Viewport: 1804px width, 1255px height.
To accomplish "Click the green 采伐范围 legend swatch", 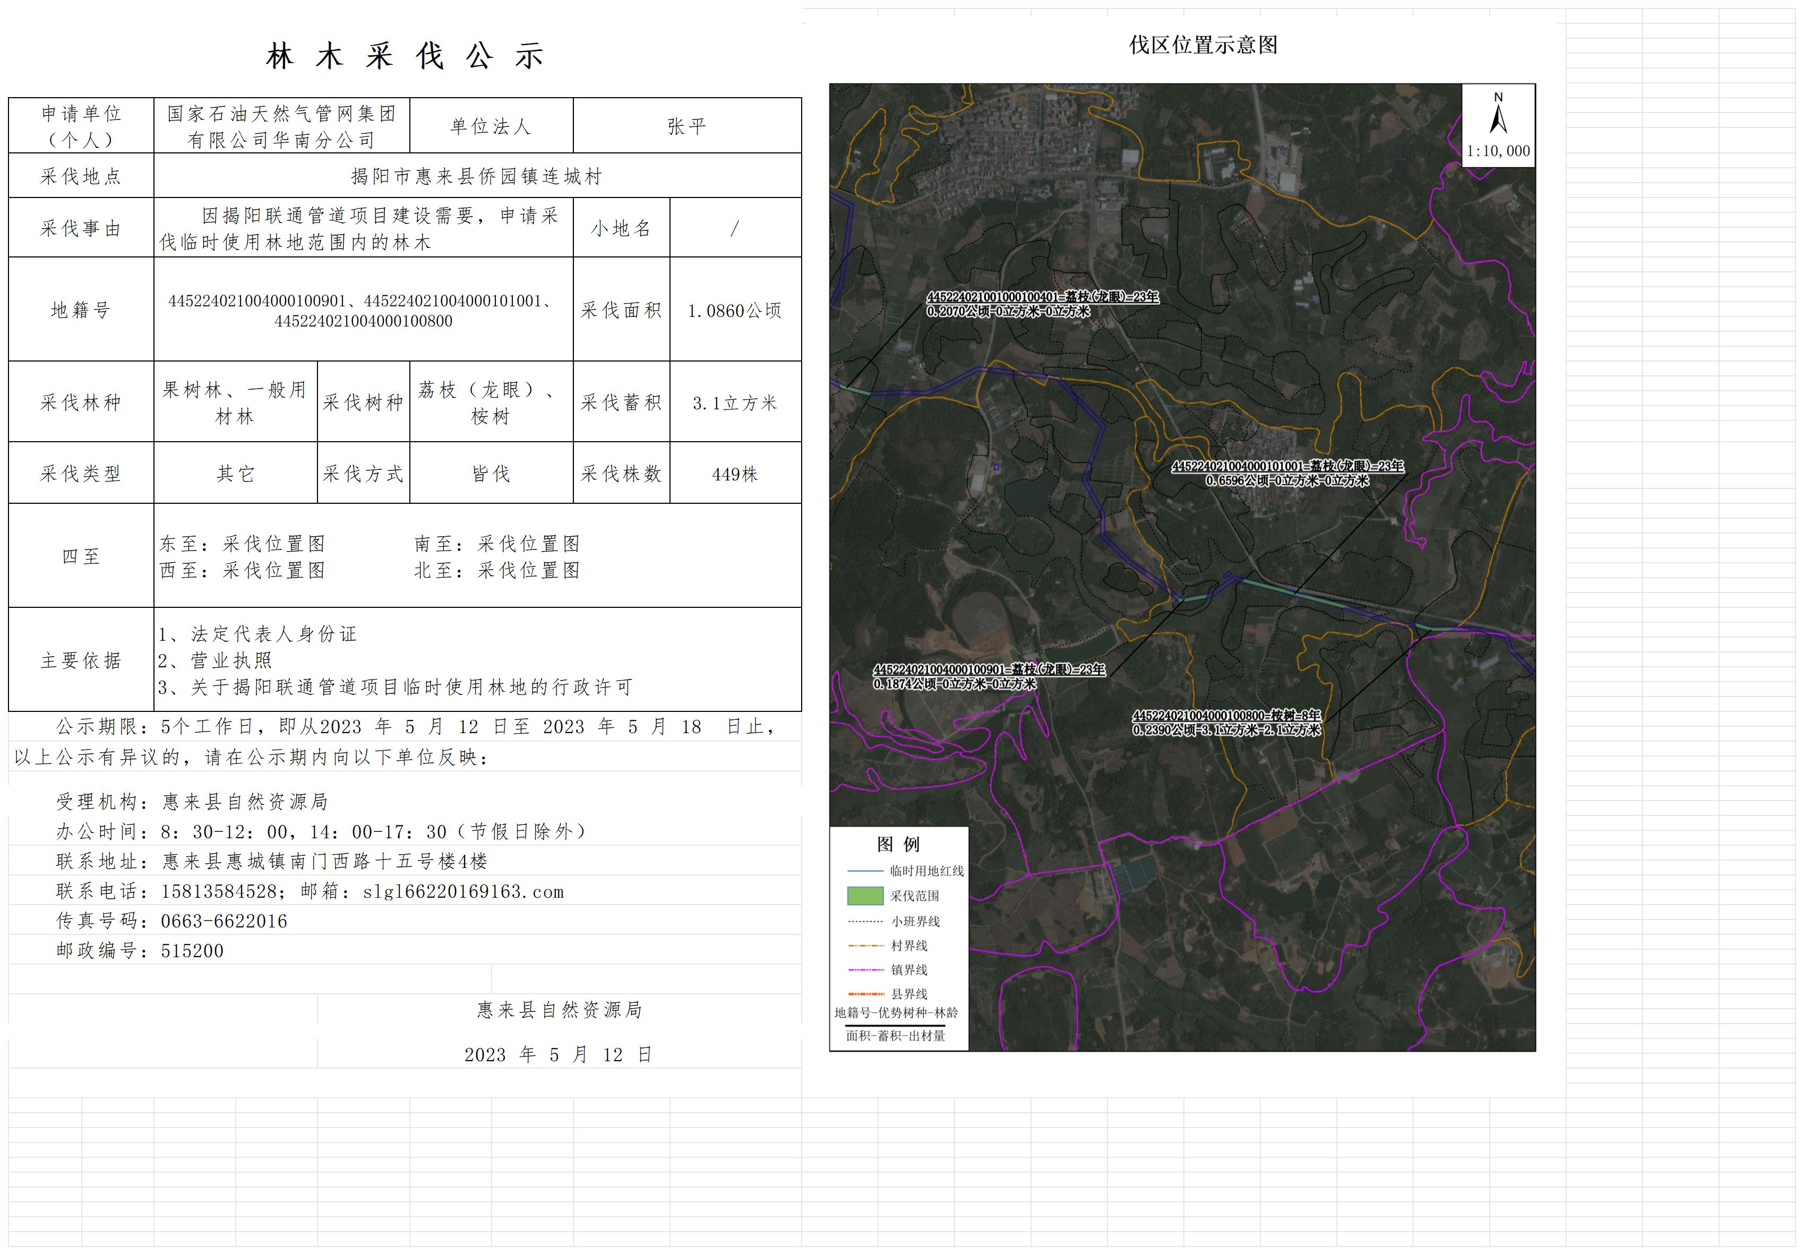I will pyautogui.click(x=865, y=896).
